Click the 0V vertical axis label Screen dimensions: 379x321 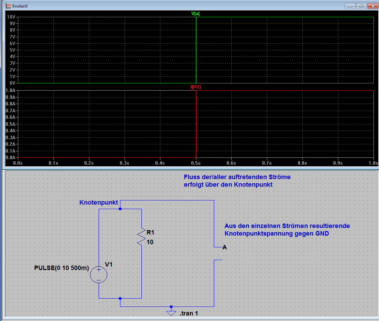pos(12,83)
